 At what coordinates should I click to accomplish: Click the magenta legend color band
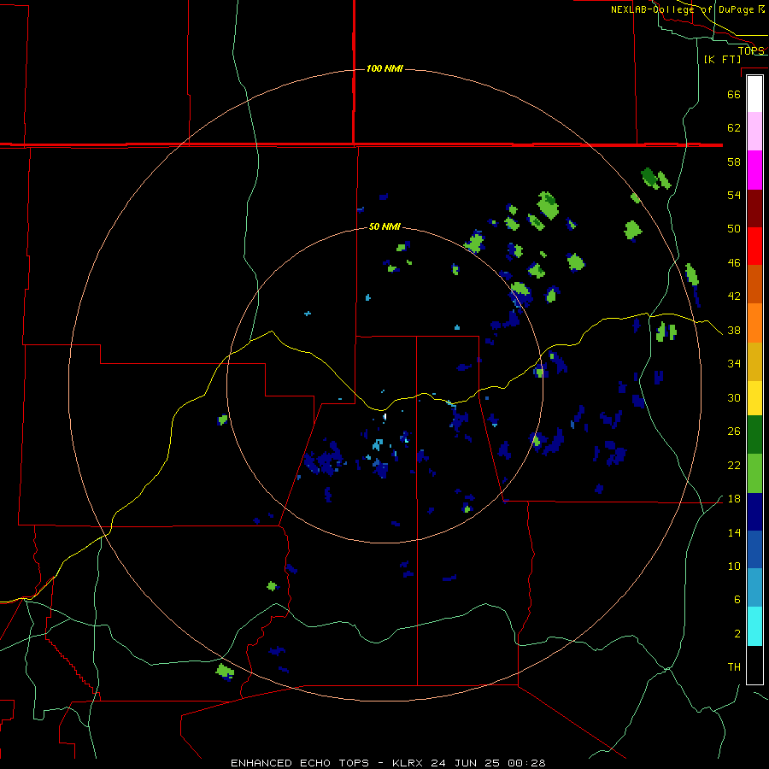(754, 170)
